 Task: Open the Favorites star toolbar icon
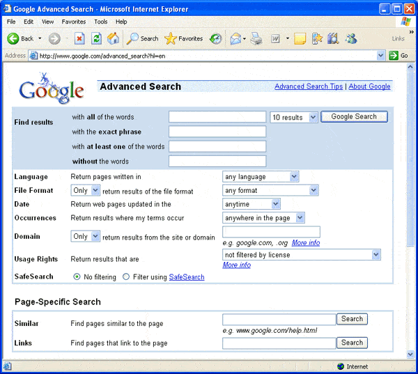(x=171, y=38)
